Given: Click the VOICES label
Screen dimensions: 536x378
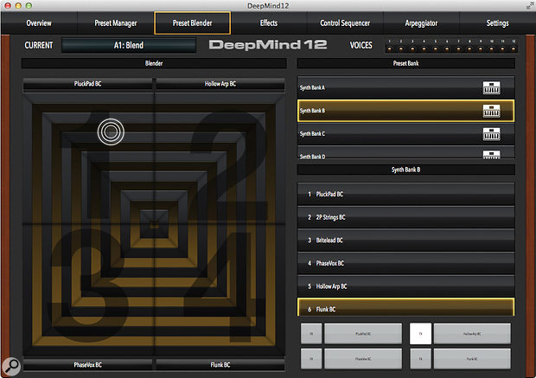Looking at the screenshot, I should 361,45.
